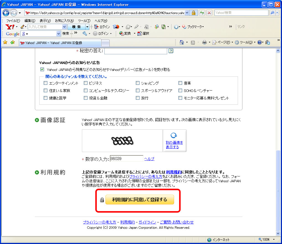Screen dimensions: 282x244
Task: Click the ヘルプ link next to 数字の入力
Action: 149,159
